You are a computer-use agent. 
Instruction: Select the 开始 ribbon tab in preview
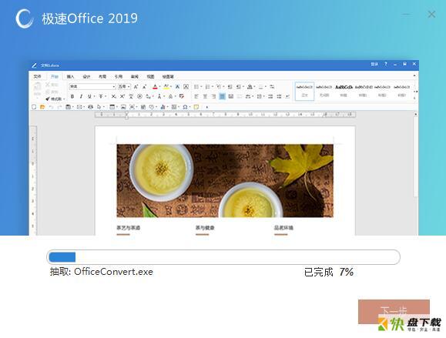55,76
